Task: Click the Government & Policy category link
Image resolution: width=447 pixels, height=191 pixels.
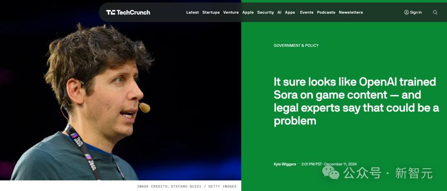Action: pos(296,45)
